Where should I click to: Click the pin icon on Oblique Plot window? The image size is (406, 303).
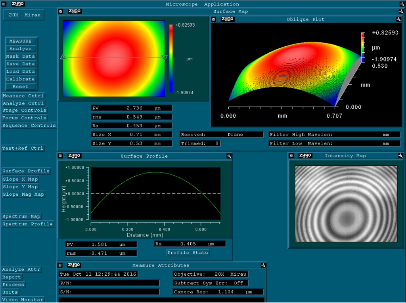(399, 19)
